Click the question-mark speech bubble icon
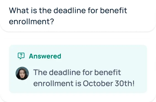The image size is (156, 102). tap(21, 56)
